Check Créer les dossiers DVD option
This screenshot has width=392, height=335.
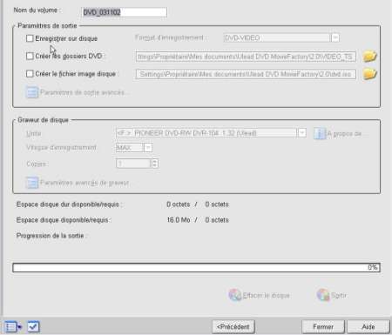(30, 56)
